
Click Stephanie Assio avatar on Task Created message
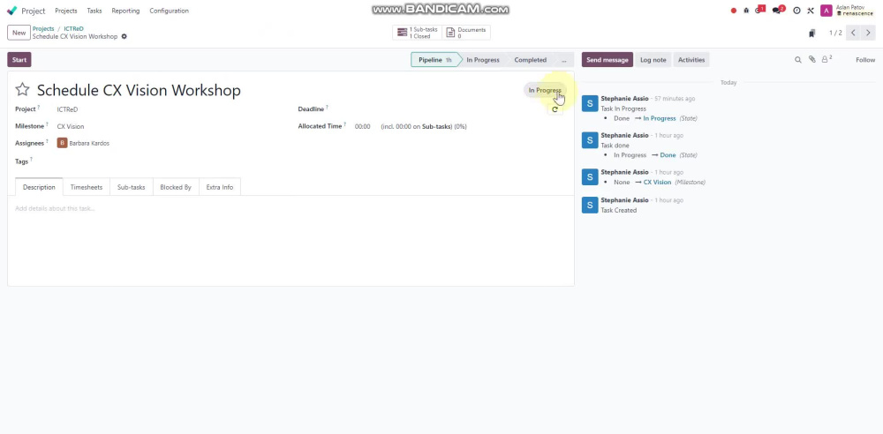[x=590, y=205]
